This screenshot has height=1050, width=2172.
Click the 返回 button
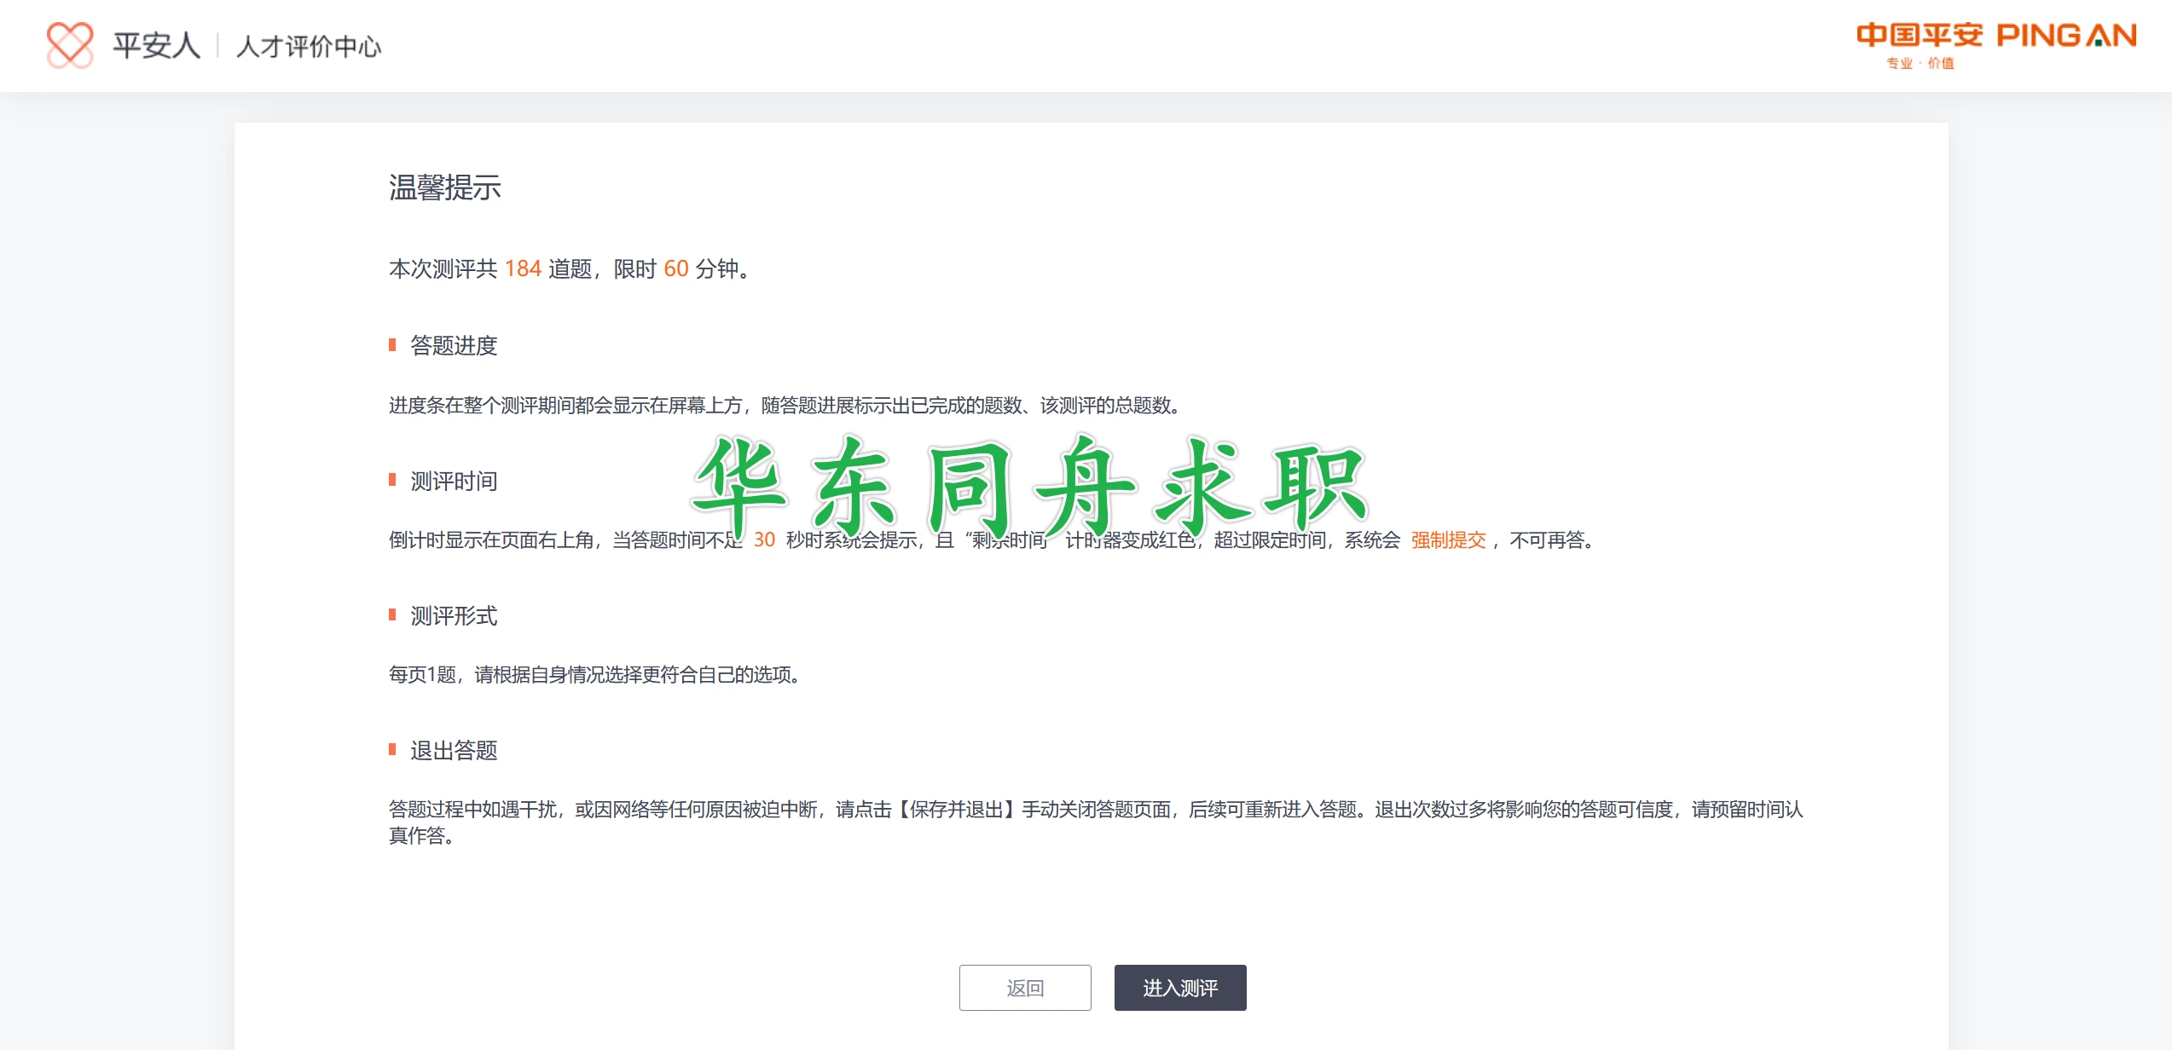[x=1024, y=988]
